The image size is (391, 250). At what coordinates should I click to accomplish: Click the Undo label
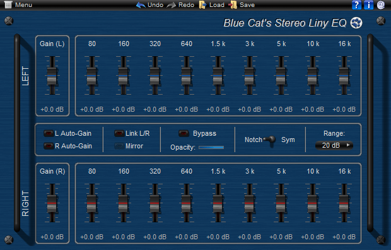click(155, 5)
